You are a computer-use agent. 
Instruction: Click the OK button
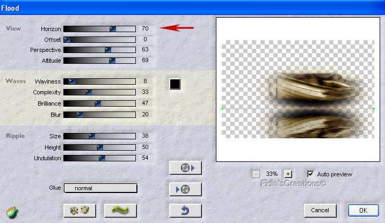(x=363, y=210)
